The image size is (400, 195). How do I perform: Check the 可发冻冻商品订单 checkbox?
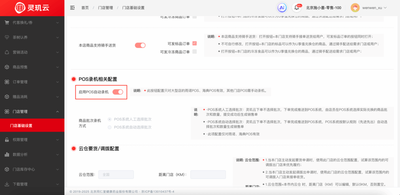point(195,52)
